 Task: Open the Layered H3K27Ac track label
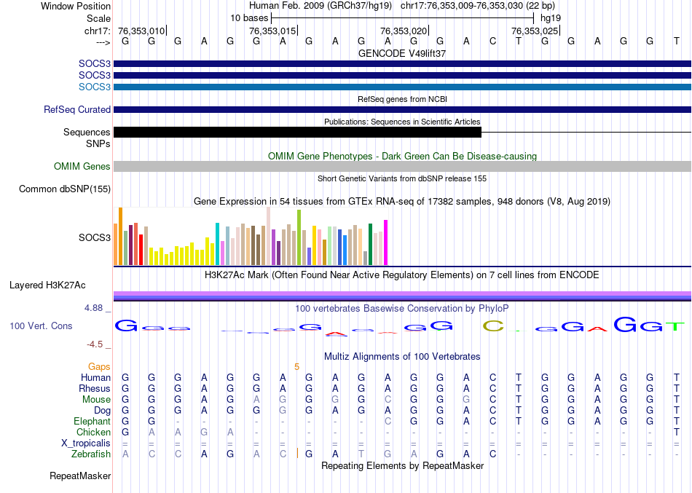pos(47,285)
